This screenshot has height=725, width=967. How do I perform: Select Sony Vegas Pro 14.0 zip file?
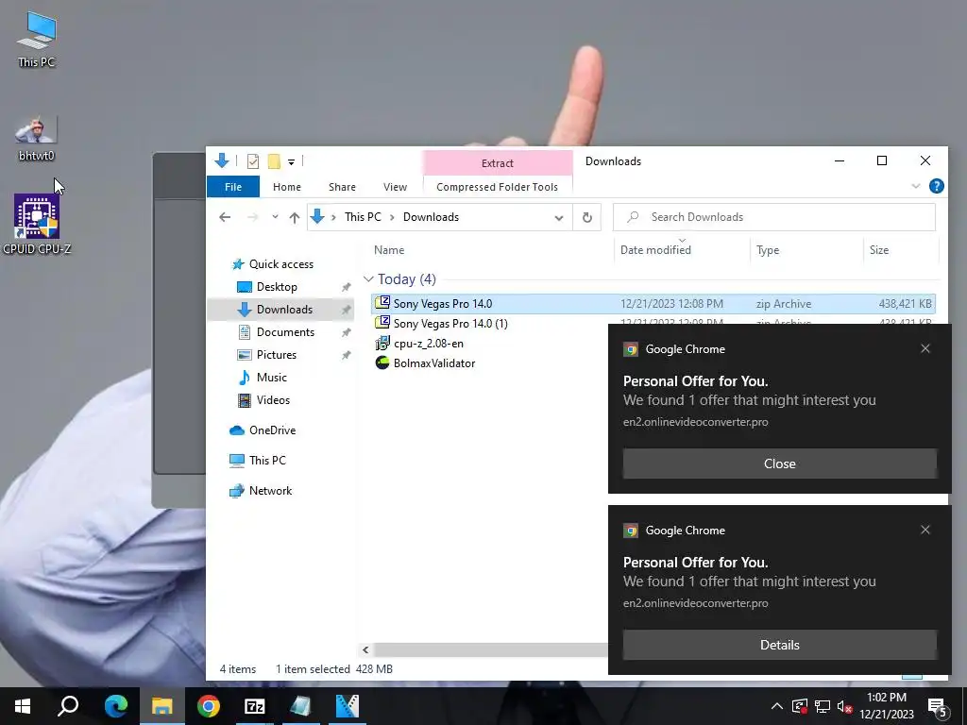653,303
